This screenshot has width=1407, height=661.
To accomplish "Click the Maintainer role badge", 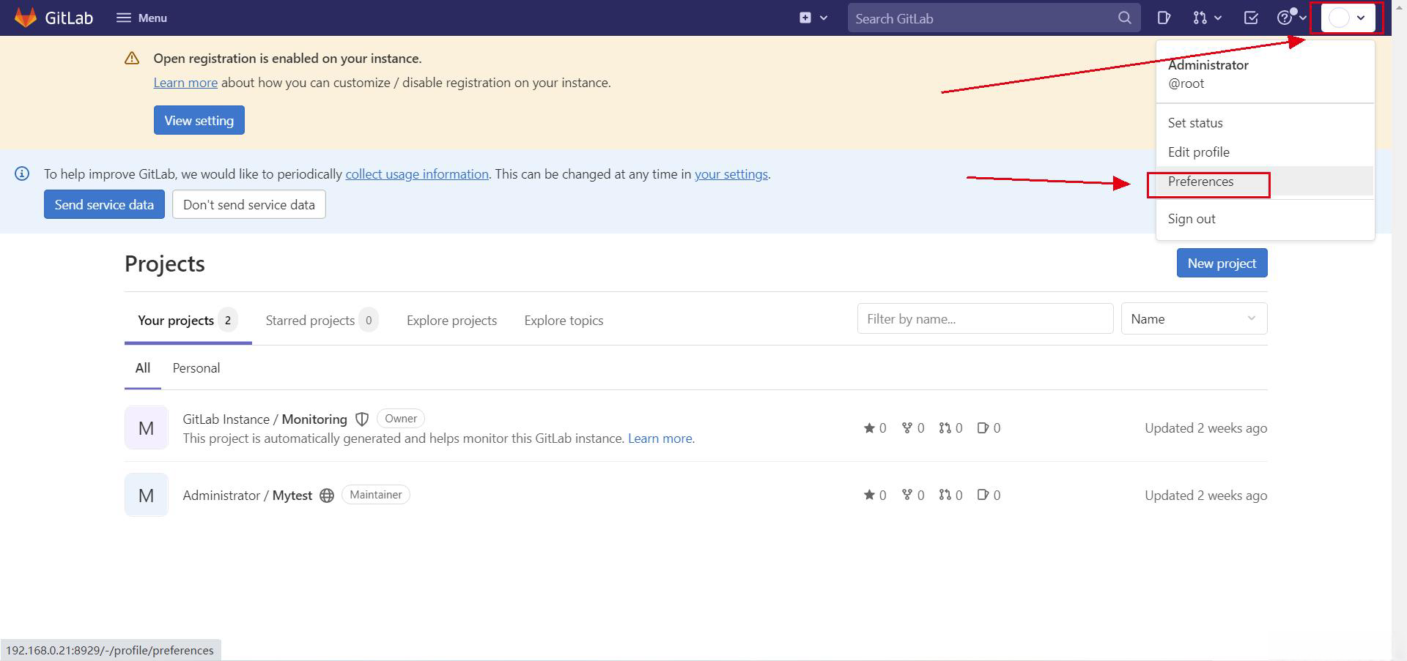I will point(376,495).
